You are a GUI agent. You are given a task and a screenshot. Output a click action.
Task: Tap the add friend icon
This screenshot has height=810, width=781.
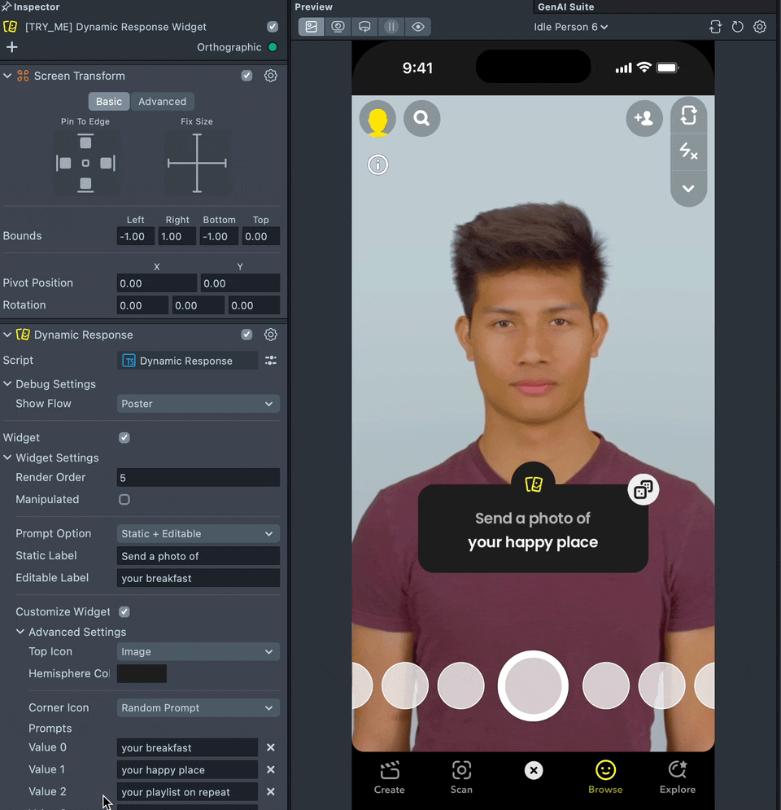[x=644, y=119]
